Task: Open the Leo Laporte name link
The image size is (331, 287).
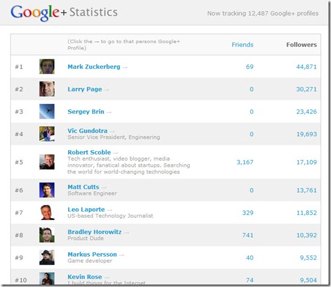Action: point(86,210)
